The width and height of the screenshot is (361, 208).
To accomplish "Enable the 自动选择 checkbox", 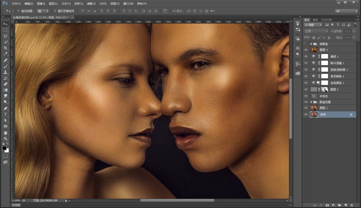I will pos(19,11).
